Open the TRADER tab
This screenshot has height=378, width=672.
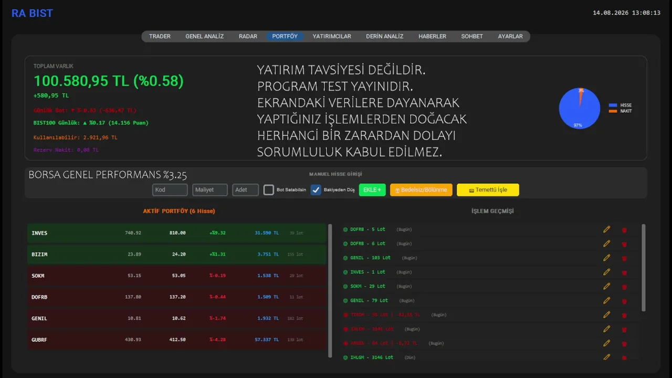(x=160, y=36)
